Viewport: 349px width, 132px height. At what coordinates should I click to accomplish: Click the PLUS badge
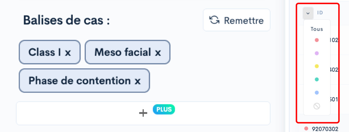pos(164,109)
